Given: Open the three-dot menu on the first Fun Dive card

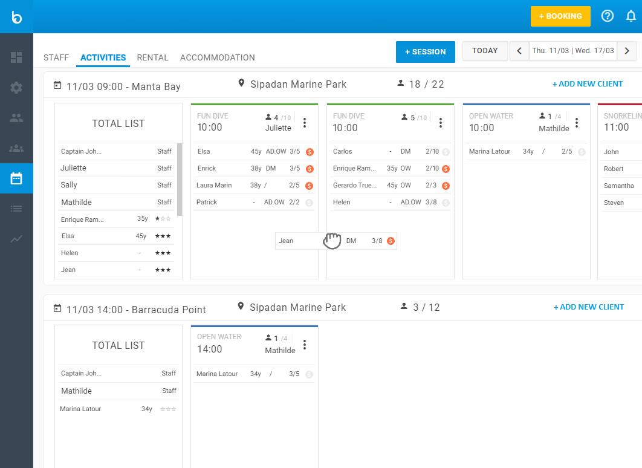Looking at the screenshot, I should (x=305, y=122).
